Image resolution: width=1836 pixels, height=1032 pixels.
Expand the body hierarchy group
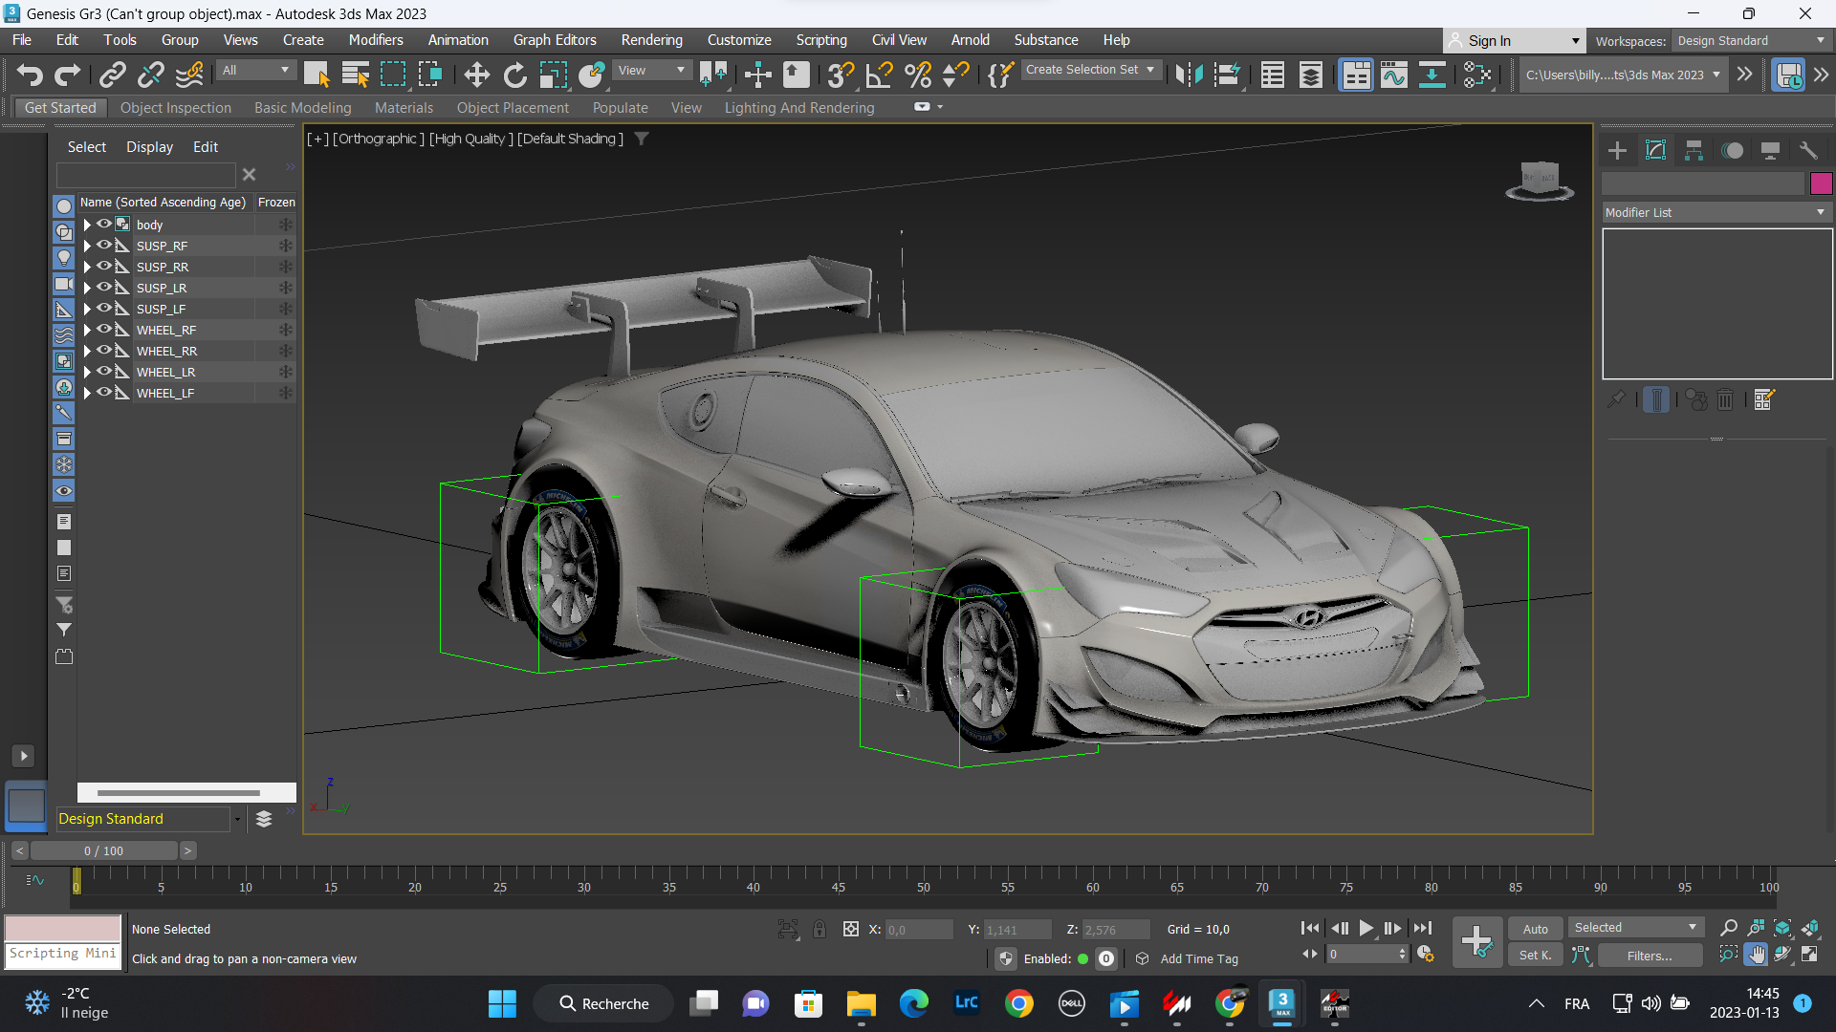click(x=86, y=223)
